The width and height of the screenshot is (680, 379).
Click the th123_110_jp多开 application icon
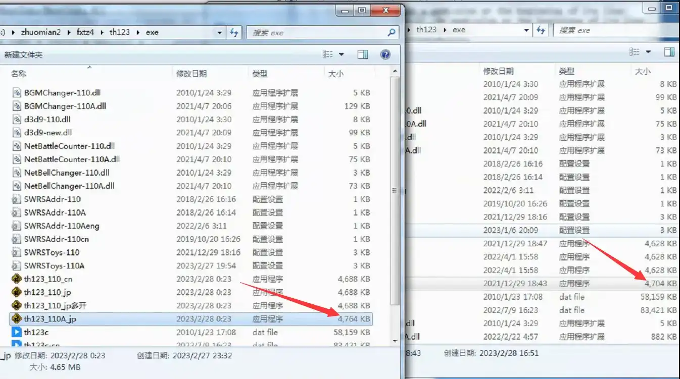tap(17, 305)
